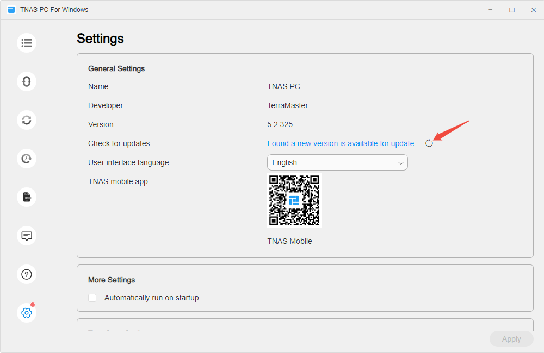The image size is (544, 353).
Task: Click the new version available link
Action: pyautogui.click(x=341, y=143)
